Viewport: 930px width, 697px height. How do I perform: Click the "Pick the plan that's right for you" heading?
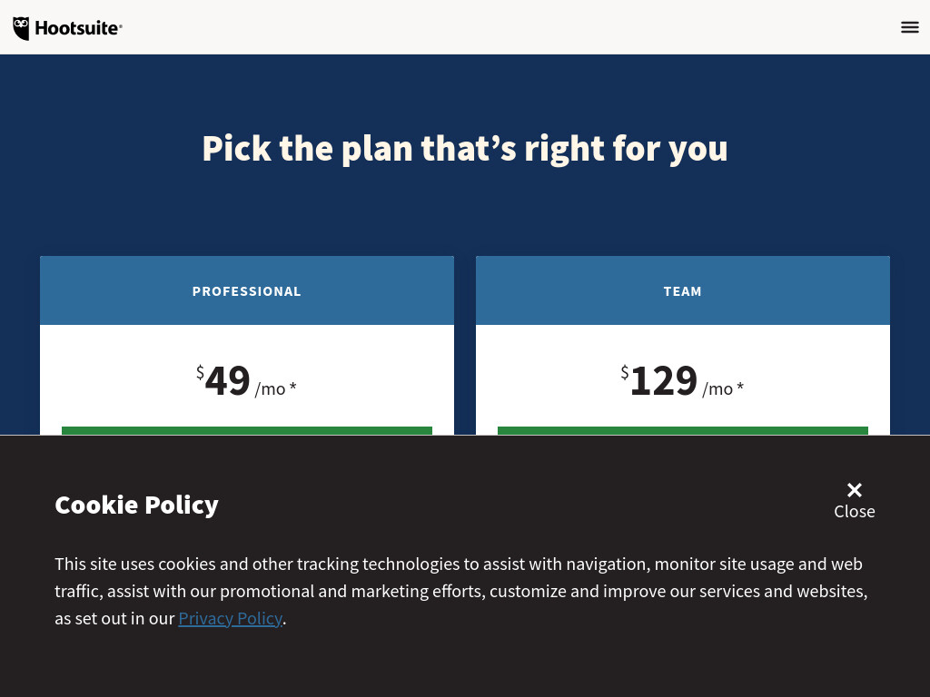(x=465, y=148)
